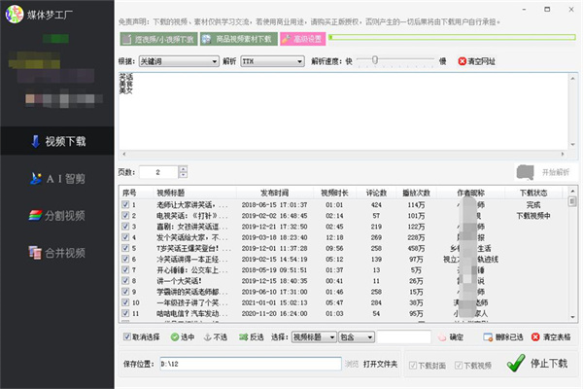583x389 pixels.
Task: Toggle the 取消选择 checkbox
Action: [x=127, y=337]
